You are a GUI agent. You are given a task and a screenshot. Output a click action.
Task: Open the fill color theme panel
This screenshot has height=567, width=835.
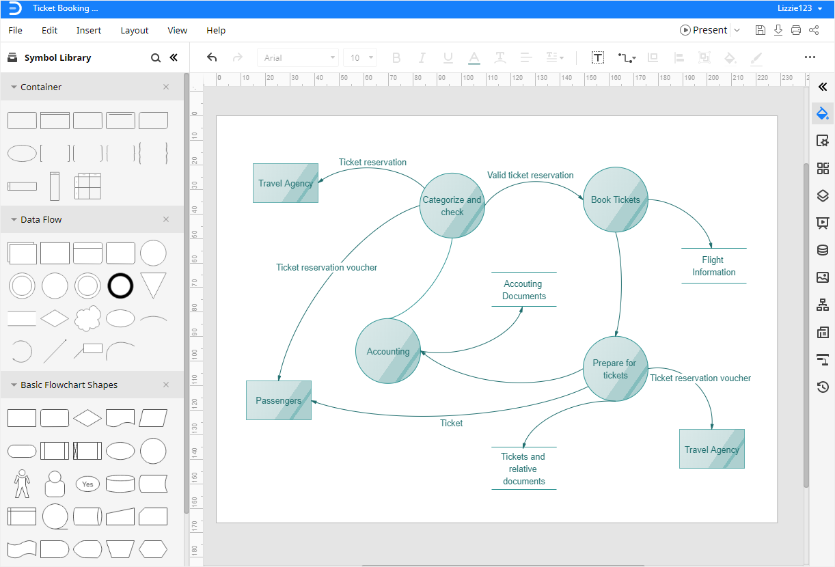pyautogui.click(x=823, y=113)
